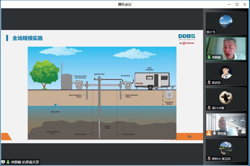Click the screen share icon at bottom left
The image size is (250, 166).
pyautogui.click(x=3, y=162)
